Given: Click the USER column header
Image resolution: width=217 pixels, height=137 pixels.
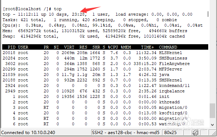Looking at the screenshot, I should pos(23,47).
